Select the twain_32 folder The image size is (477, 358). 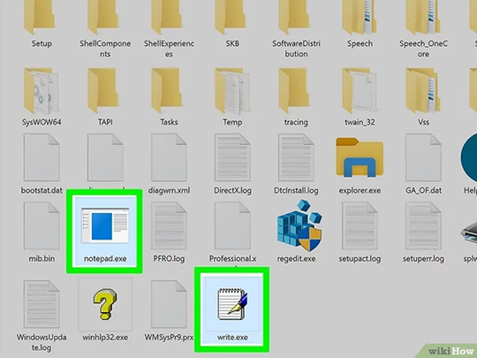click(x=360, y=90)
